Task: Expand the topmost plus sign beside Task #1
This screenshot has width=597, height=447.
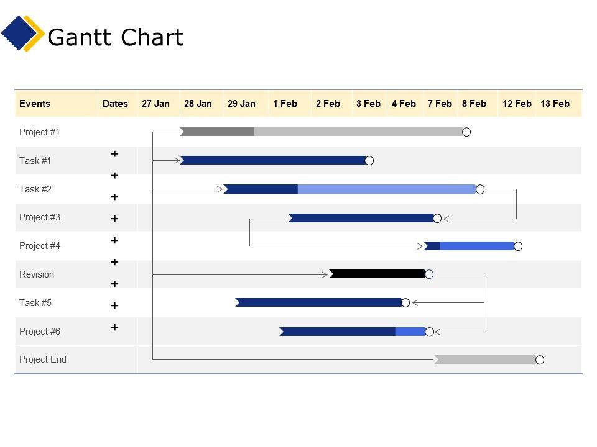Action: click(115, 153)
